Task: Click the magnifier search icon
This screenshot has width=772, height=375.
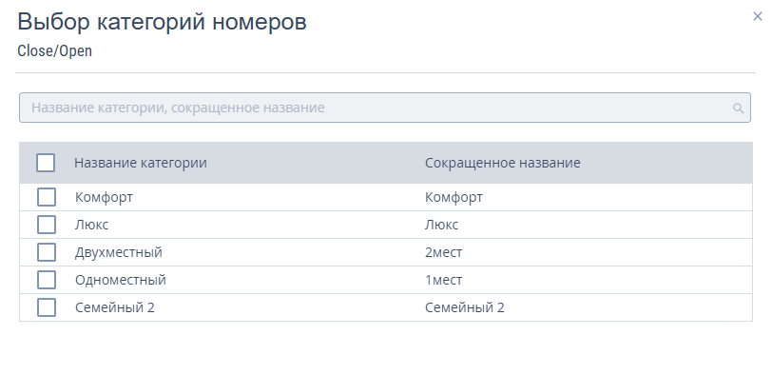Action: click(x=738, y=108)
